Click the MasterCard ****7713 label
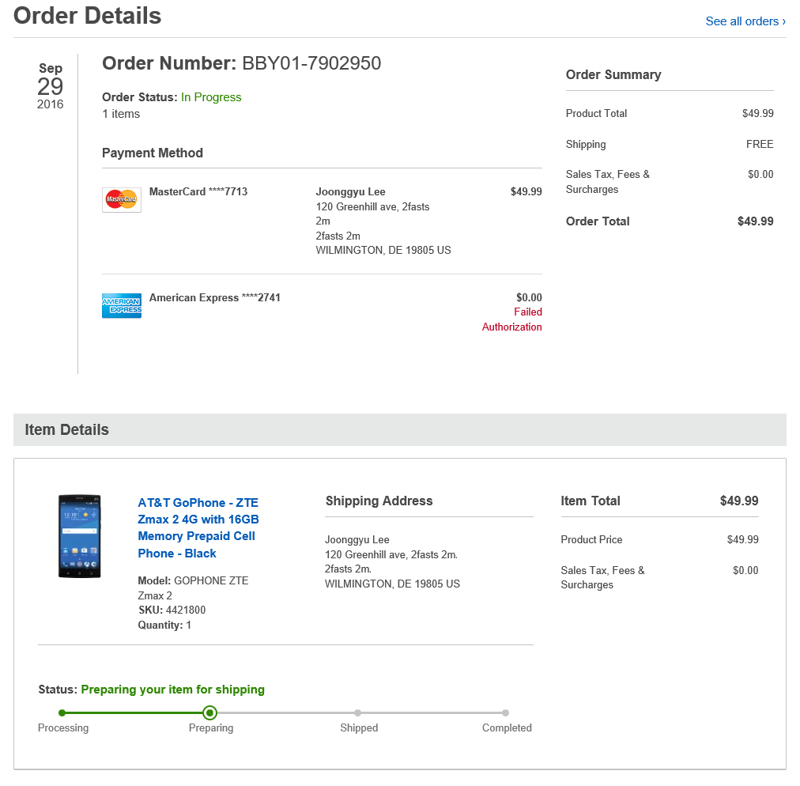 (198, 191)
